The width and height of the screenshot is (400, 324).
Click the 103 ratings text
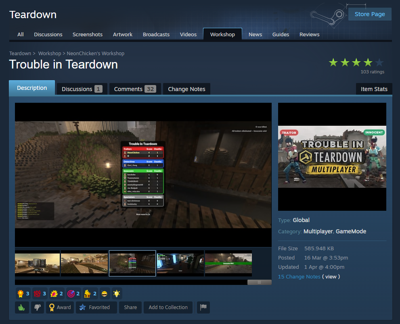372,72
